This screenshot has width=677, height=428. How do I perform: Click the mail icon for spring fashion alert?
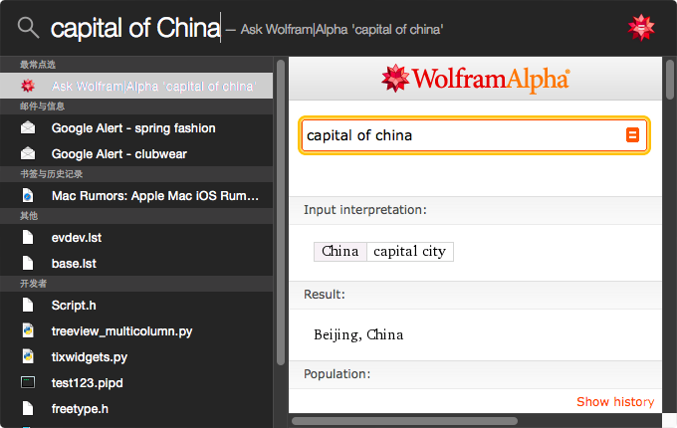pyautogui.click(x=28, y=128)
